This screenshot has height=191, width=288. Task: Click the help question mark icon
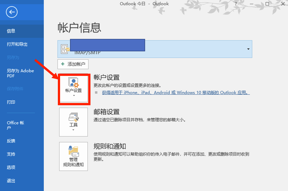pos(236,4)
